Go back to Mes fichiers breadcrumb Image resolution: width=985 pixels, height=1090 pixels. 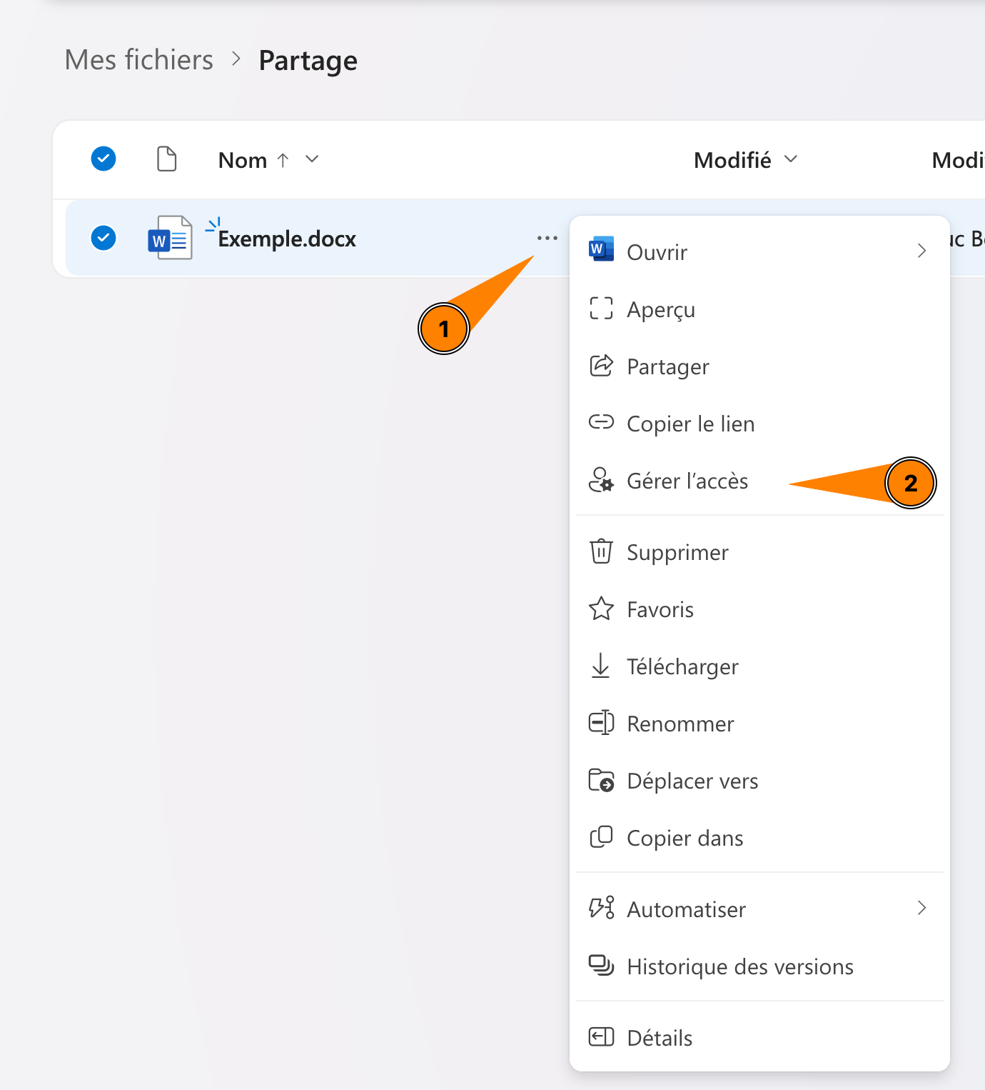139,60
